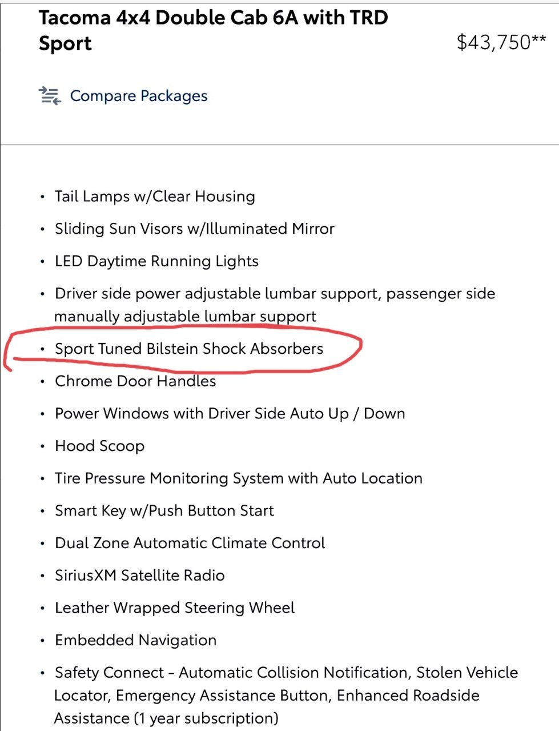The image size is (559, 731).
Task: Click the Tacoma 4x4 Double Cab package title
Action: click(213, 30)
